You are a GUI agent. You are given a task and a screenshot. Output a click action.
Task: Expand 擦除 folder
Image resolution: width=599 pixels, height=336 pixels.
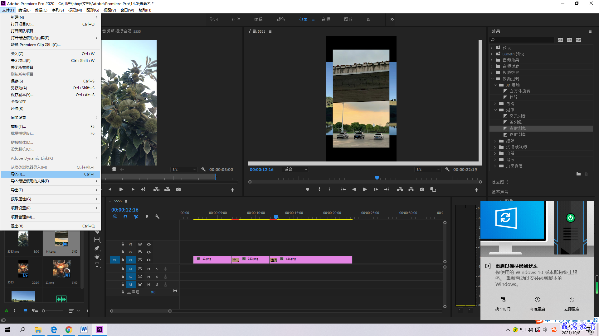click(x=495, y=141)
